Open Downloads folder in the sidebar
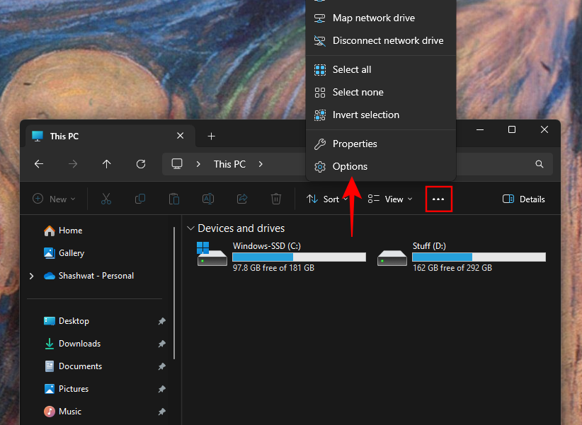The image size is (582, 425). point(79,344)
